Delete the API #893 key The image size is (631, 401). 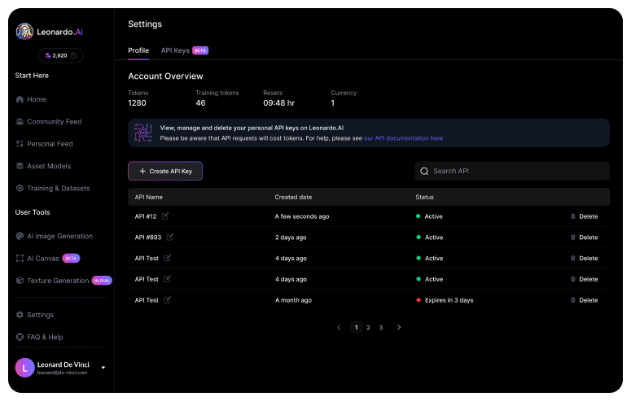click(584, 238)
